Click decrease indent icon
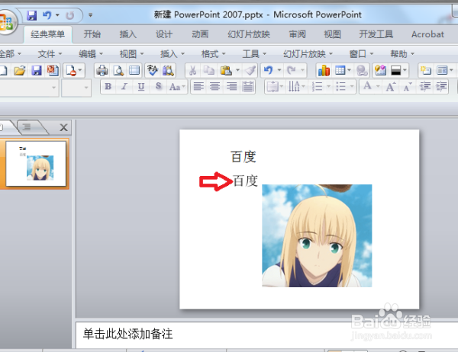This screenshot has width=458, height=352. pos(425,87)
